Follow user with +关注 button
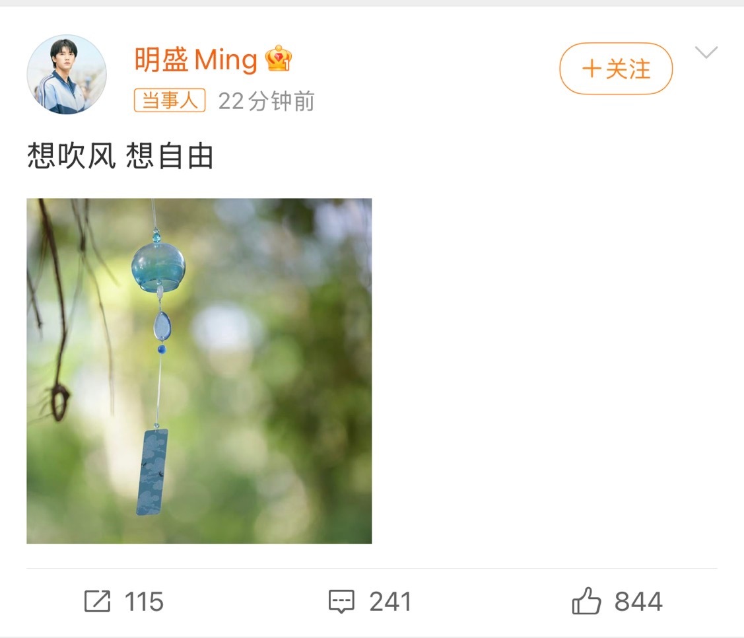This screenshot has height=638, width=744. [616, 69]
